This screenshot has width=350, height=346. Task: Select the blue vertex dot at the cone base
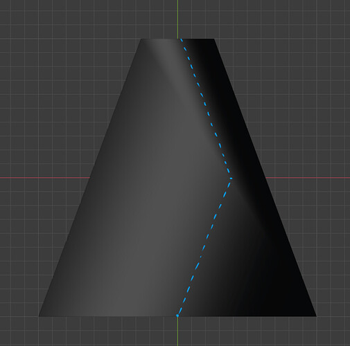(x=177, y=316)
